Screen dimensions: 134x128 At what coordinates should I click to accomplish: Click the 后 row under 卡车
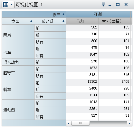50,48
